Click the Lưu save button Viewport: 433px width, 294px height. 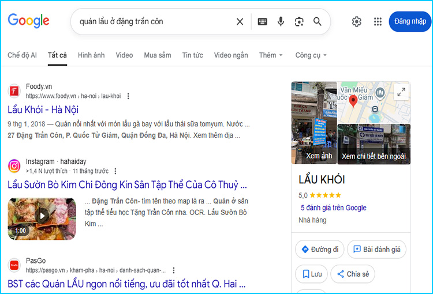click(x=312, y=274)
